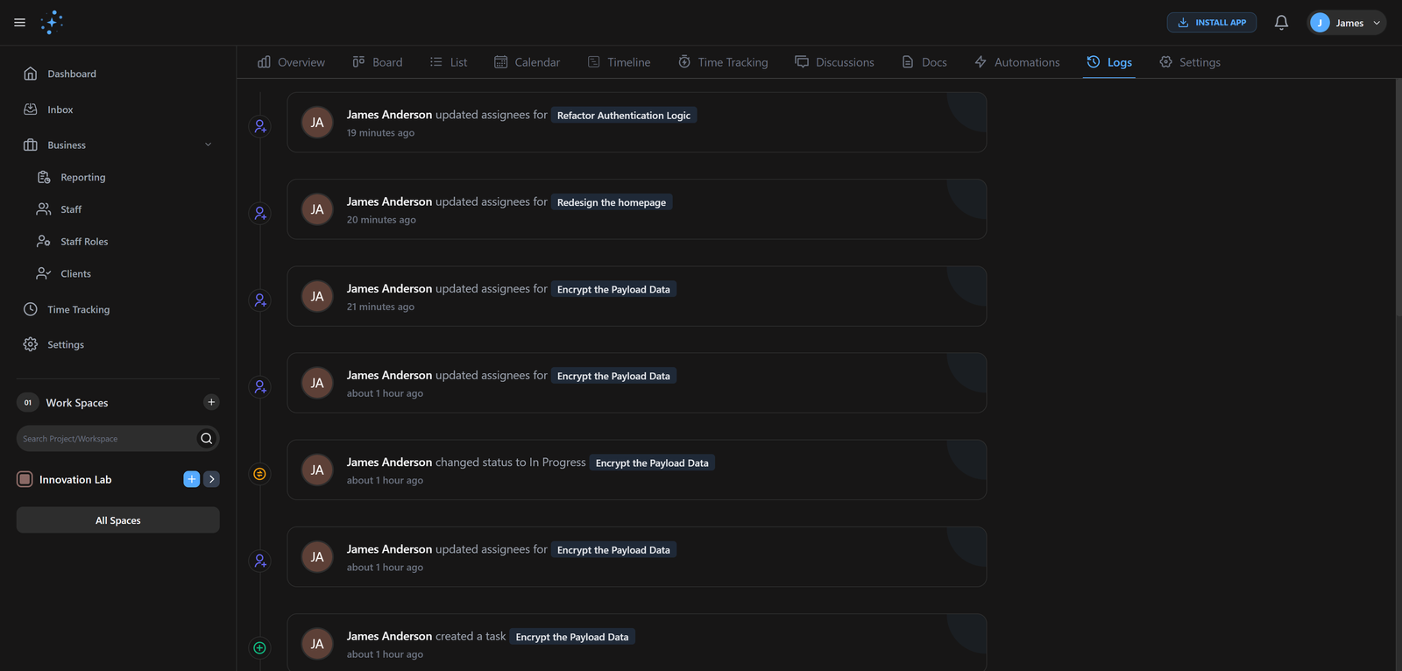The image size is (1402, 671).
Task: Expand Innovation Lab with arrow button
Action: pyautogui.click(x=211, y=479)
